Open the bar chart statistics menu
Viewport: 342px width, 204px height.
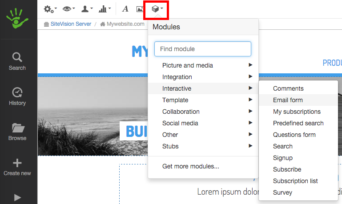click(105, 9)
